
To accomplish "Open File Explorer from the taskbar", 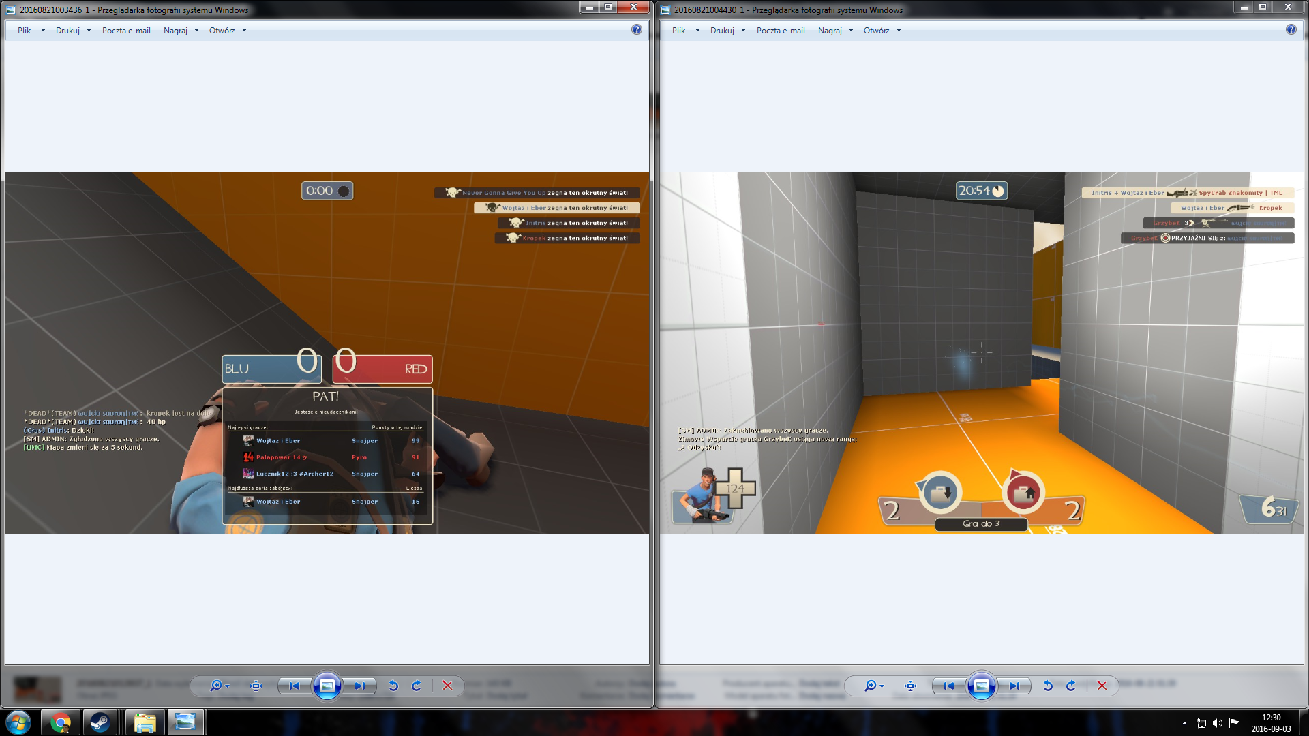I will pyautogui.click(x=145, y=722).
